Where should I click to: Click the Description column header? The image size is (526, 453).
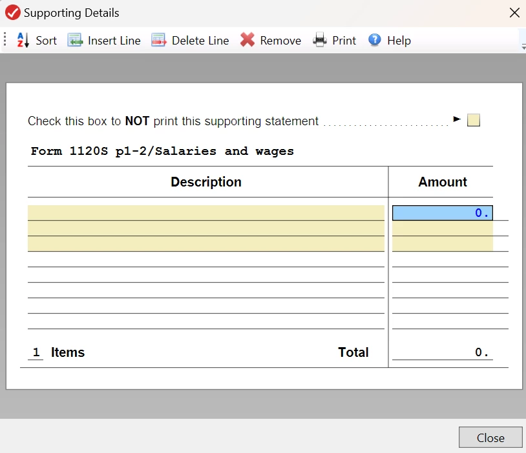tap(206, 182)
